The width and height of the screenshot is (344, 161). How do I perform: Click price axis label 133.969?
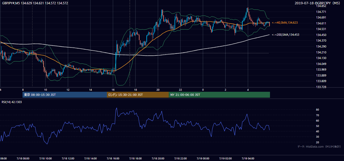(x=321, y=69)
